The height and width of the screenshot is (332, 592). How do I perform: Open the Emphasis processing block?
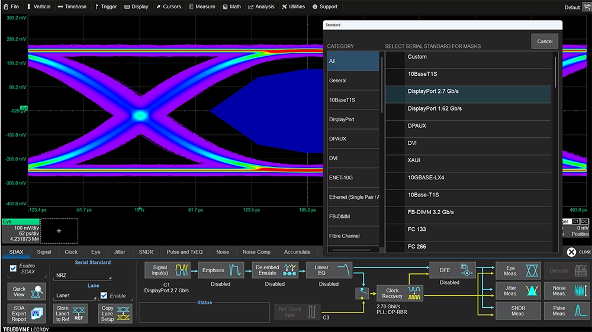click(x=221, y=270)
